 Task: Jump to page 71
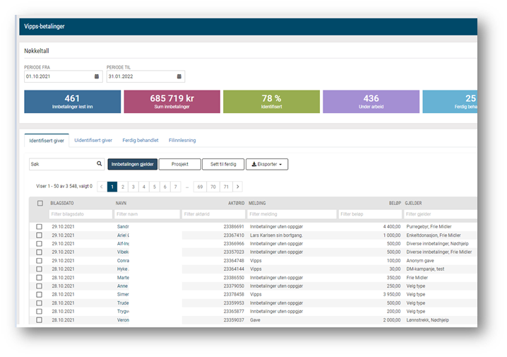pos(227,187)
